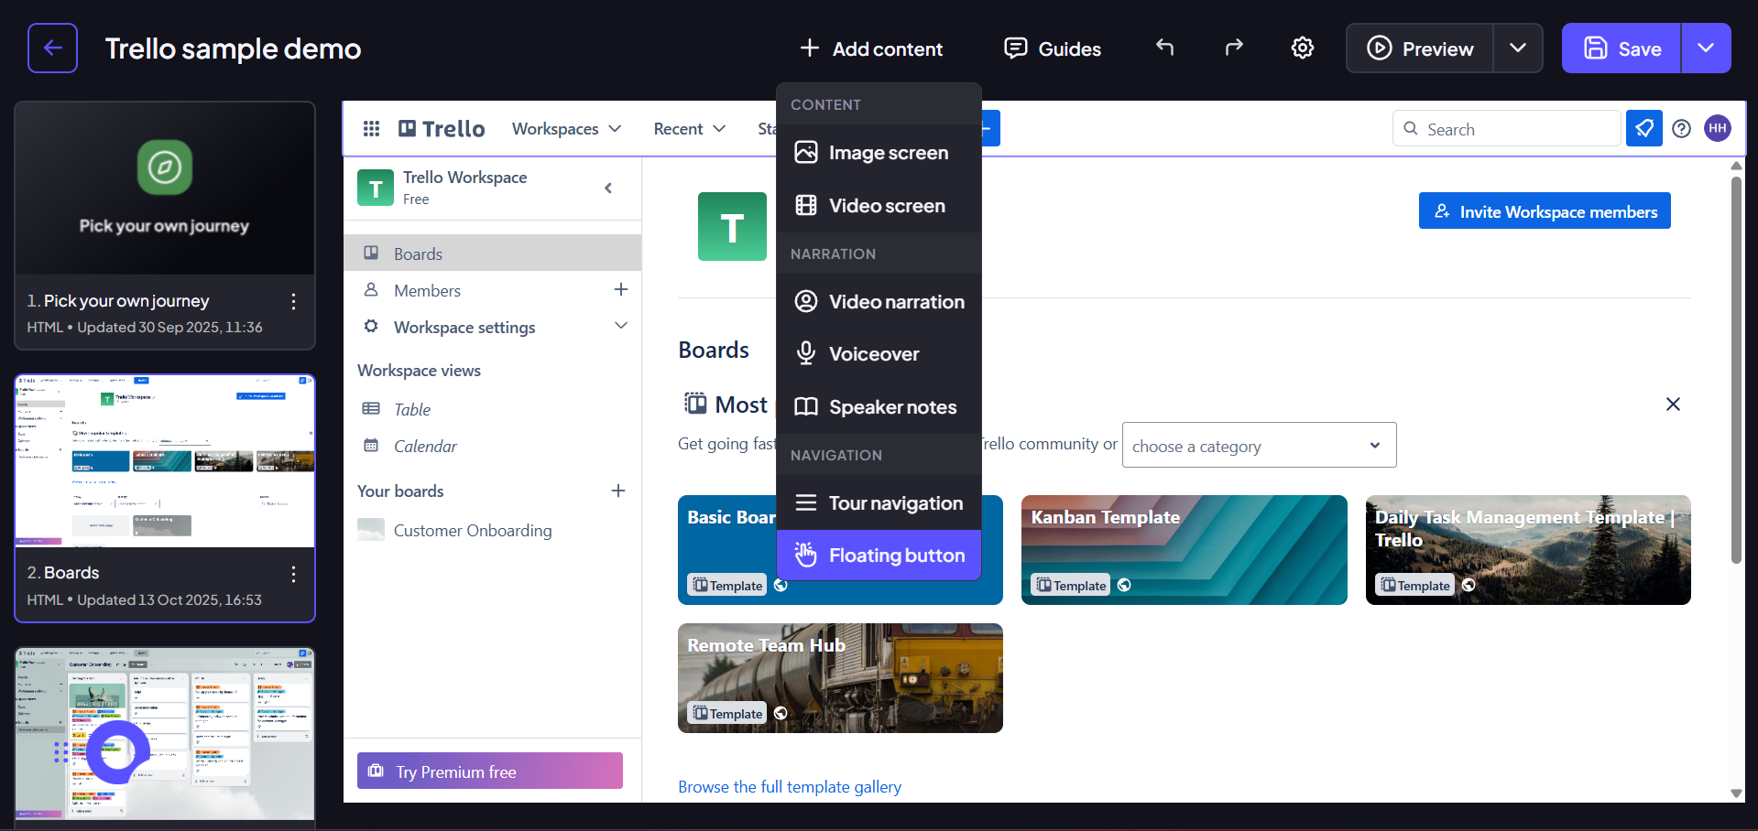
Task: Open Save options dropdown arrow
Action: [1706, 48]
